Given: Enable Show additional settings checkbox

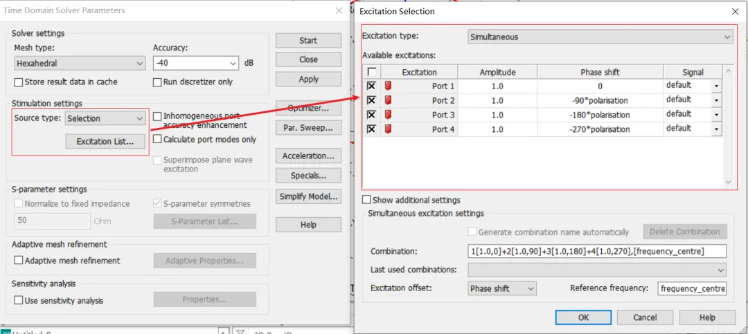Looking at the screenshot, I should tap(367, 200).
